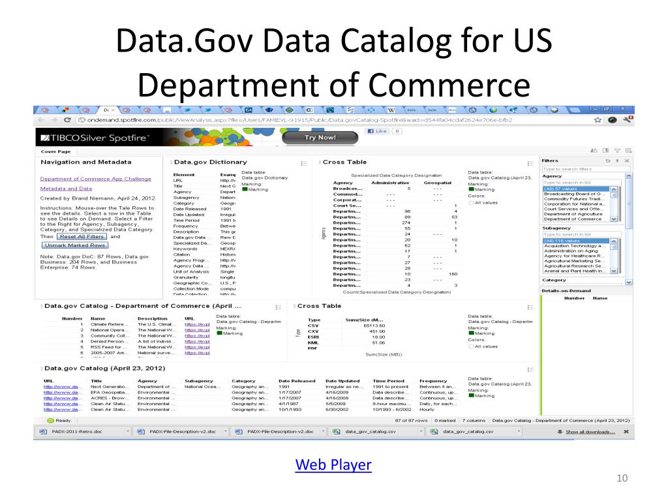This screenshot has width=668, height=501.
Task: Click the TIBCO Silver Spotfire logo
Action: 95,138
